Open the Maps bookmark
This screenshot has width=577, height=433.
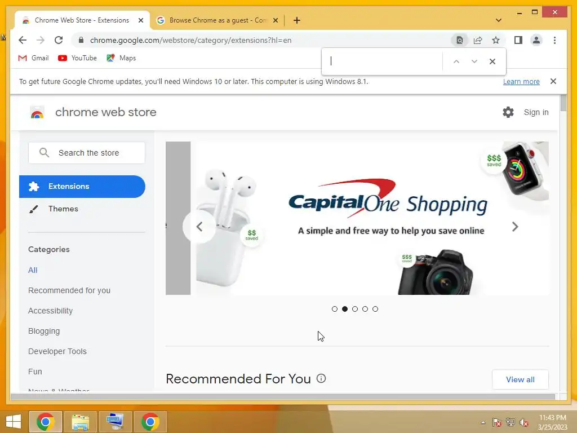tap(121, 58)
